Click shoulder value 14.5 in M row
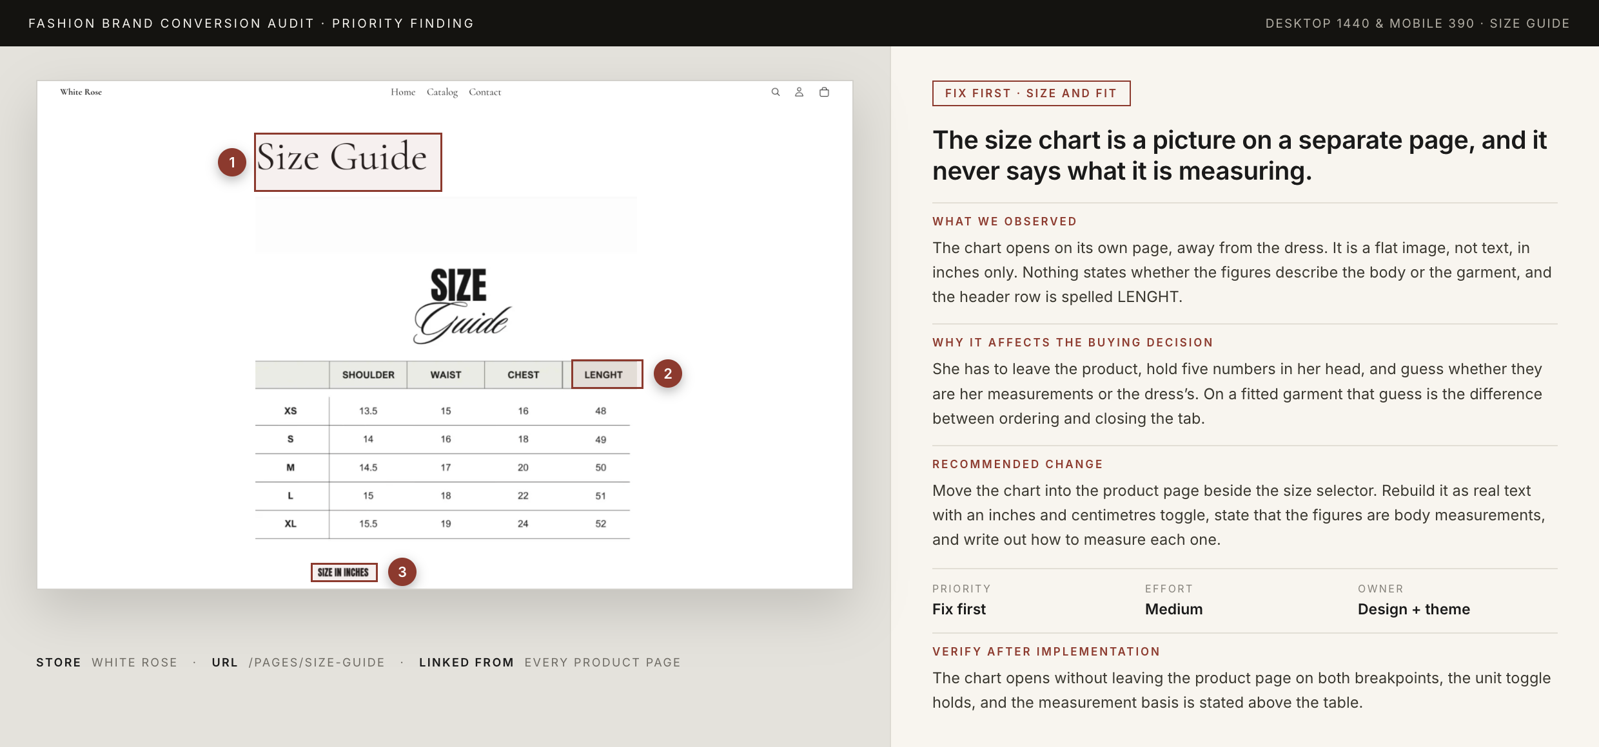1599x747 pixels. tap(368, 468)
